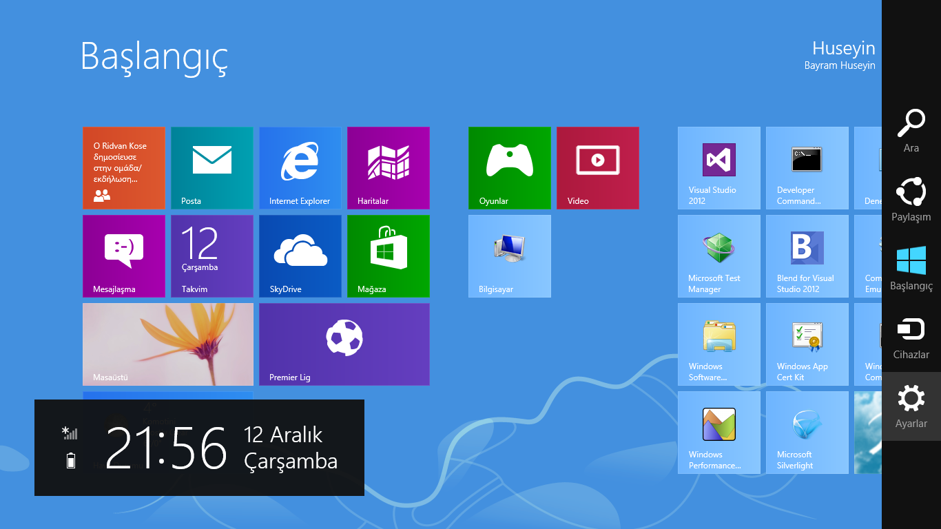Click the Başlangıç heading text
The height and width of the screenshot is (529, 941).
coord(154,56)
